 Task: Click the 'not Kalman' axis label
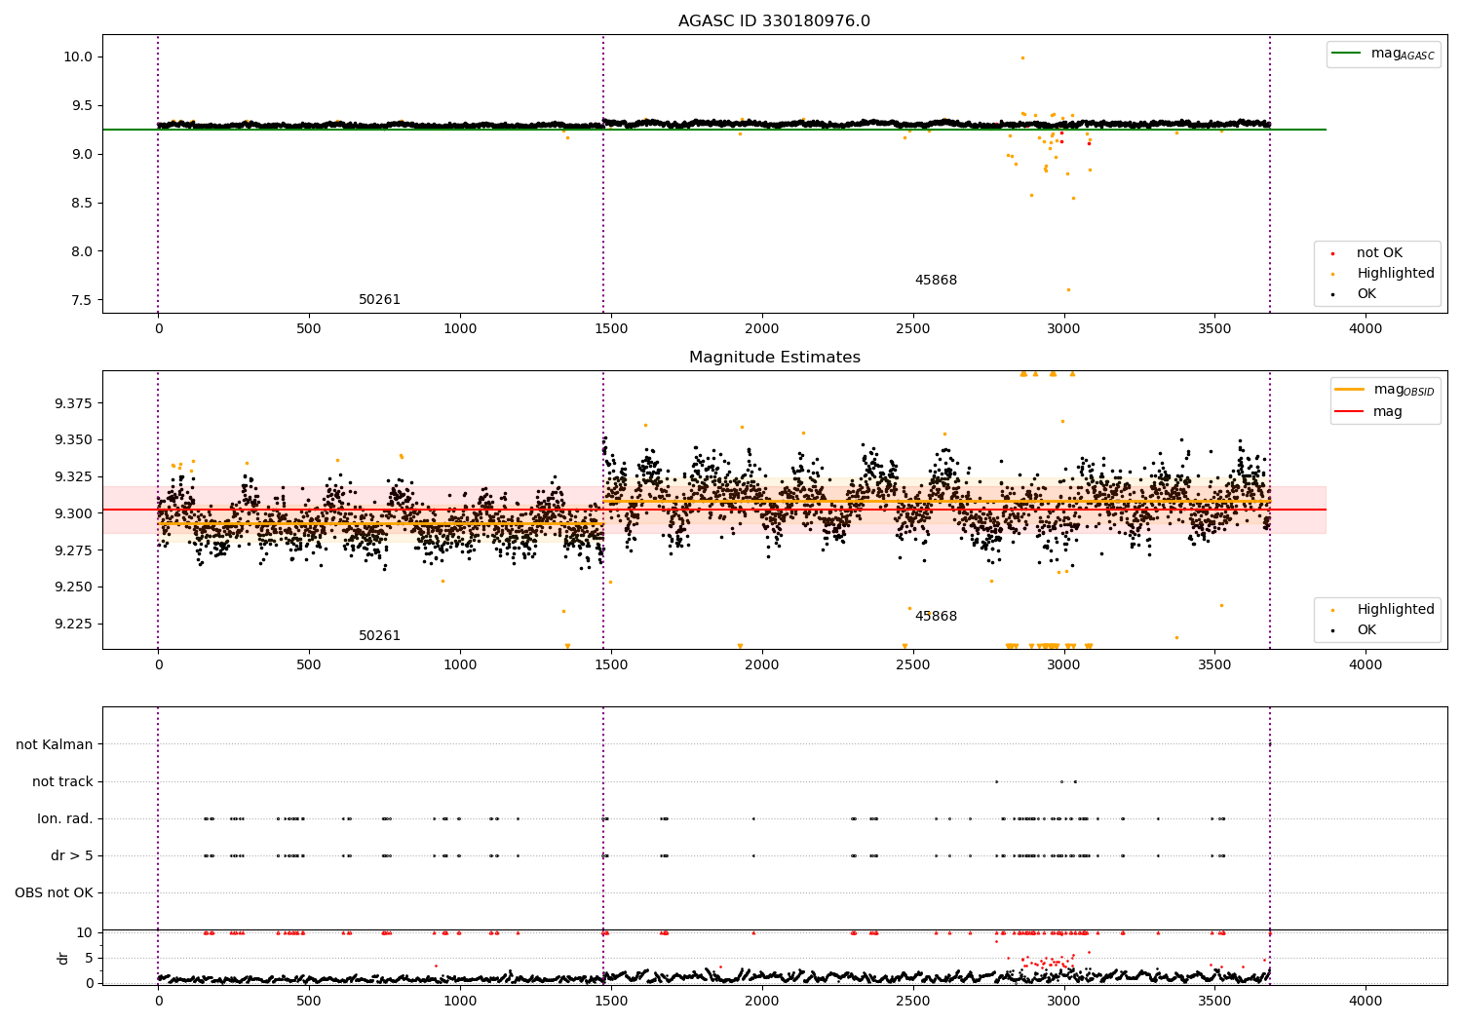coord(55,745)
